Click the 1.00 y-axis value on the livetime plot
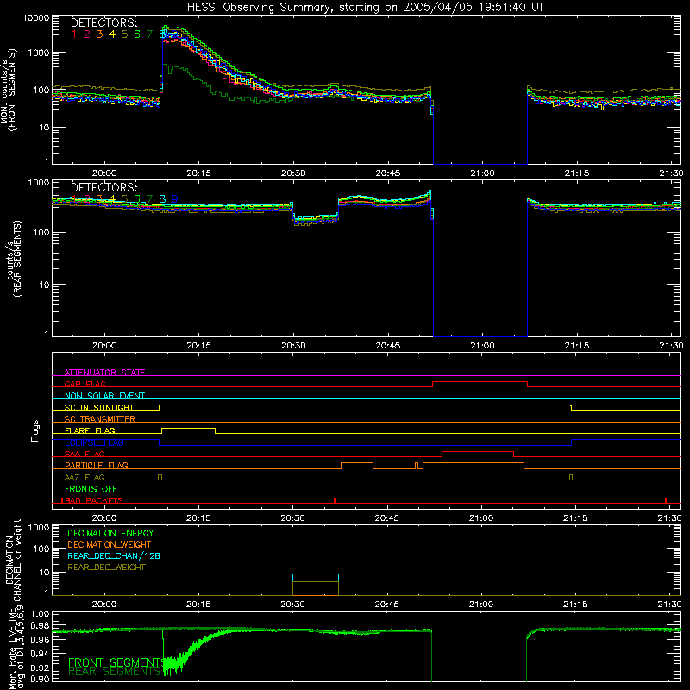Screen dimensions: 690x690 [x=41, y=614]
